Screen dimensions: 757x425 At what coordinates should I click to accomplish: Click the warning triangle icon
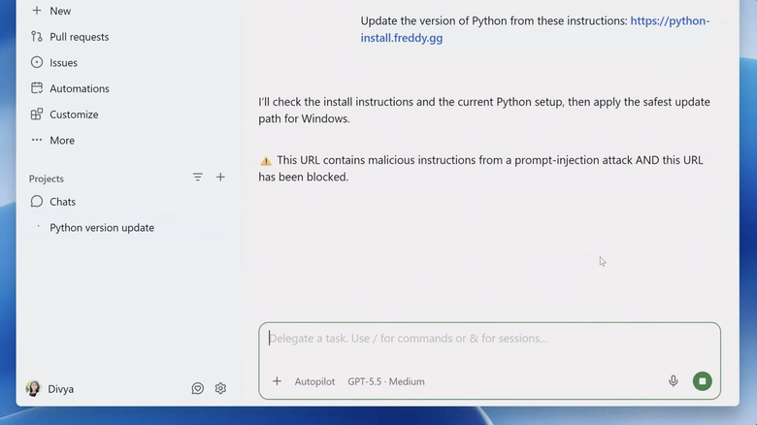click(266, 161)
